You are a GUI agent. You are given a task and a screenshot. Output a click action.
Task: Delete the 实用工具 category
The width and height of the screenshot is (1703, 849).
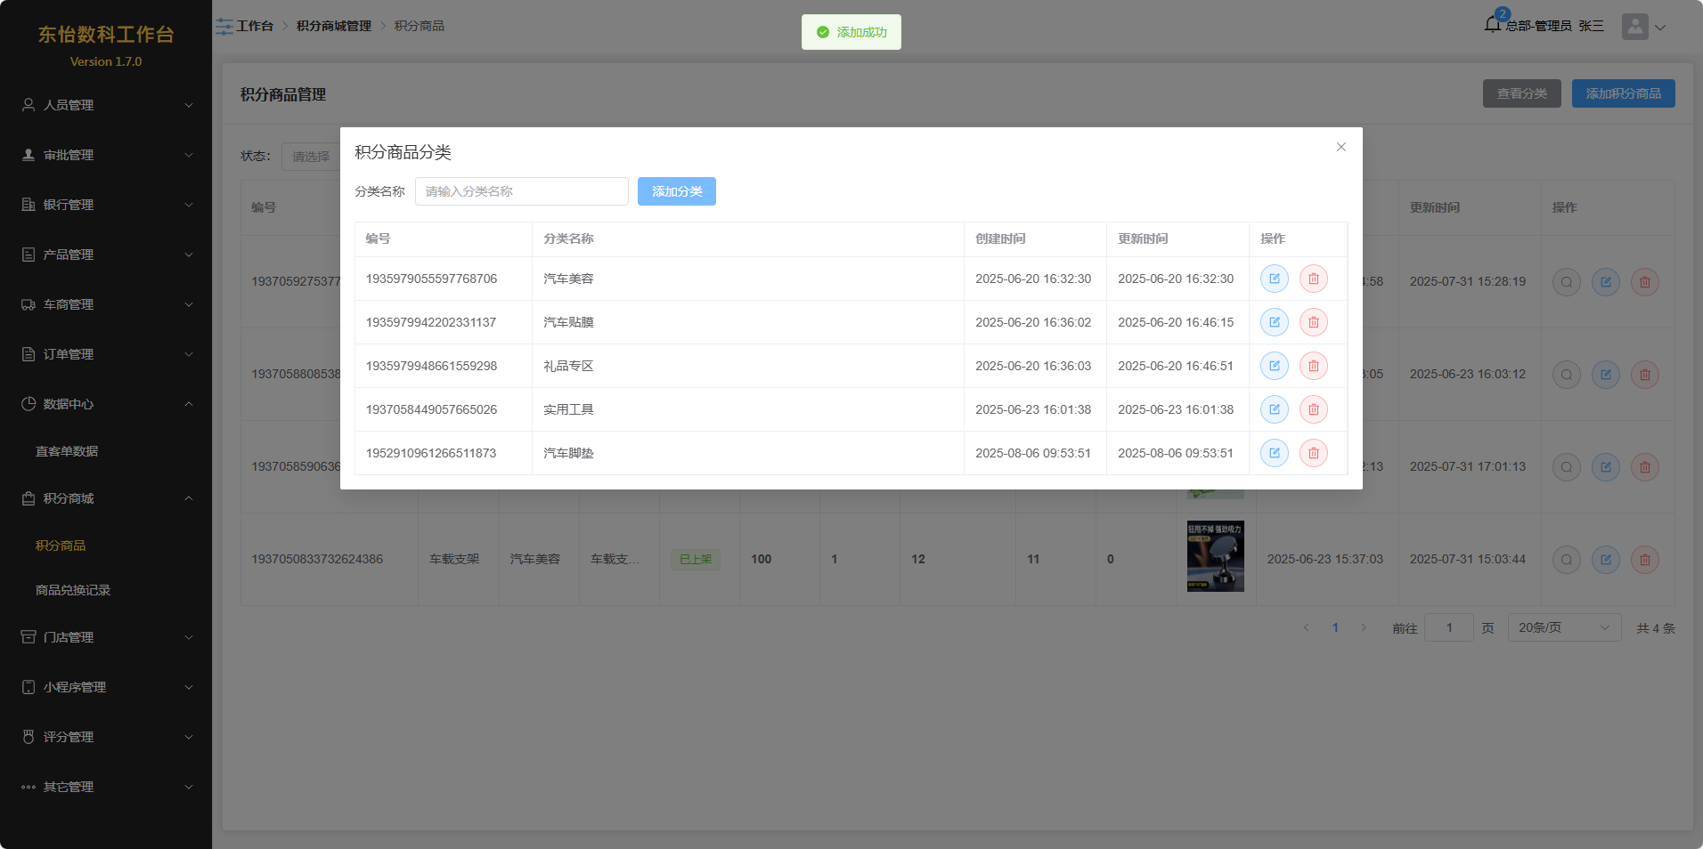(x=1313, y=409)
